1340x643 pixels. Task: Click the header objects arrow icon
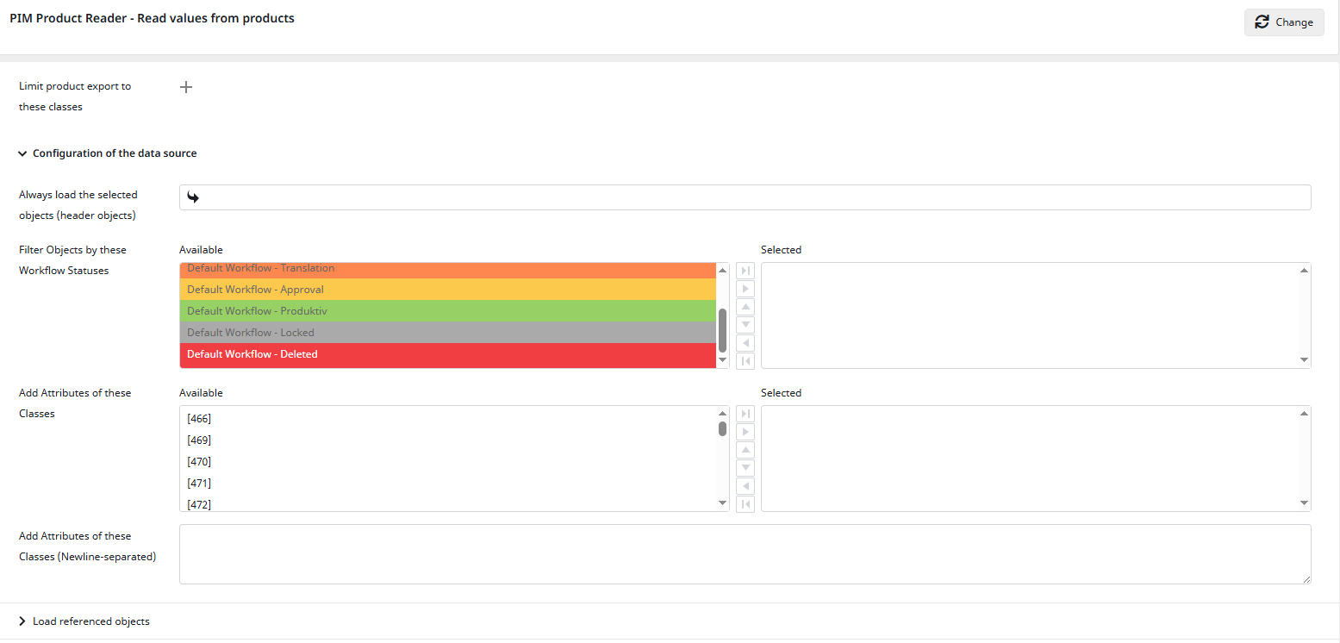pos(194,197)
